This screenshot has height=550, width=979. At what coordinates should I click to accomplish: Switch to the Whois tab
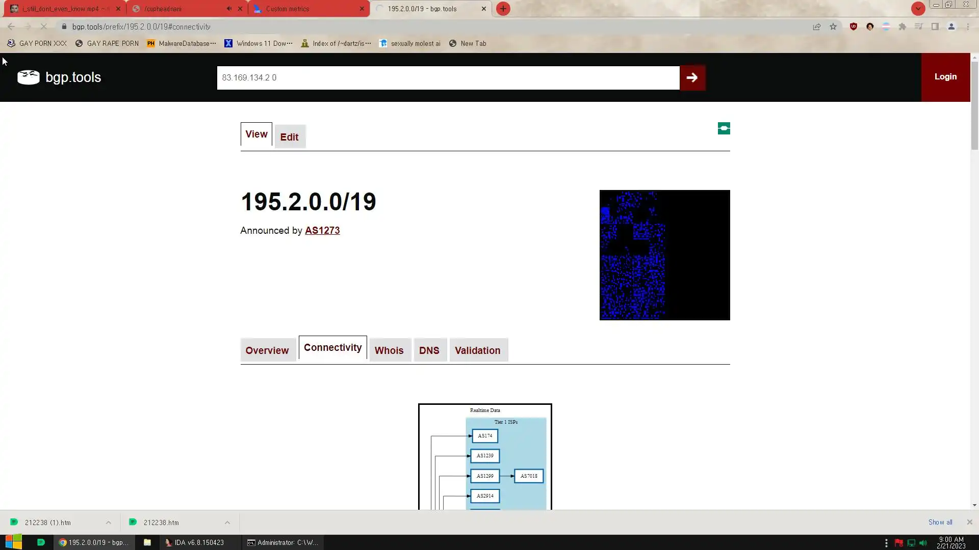coord(389,350)
